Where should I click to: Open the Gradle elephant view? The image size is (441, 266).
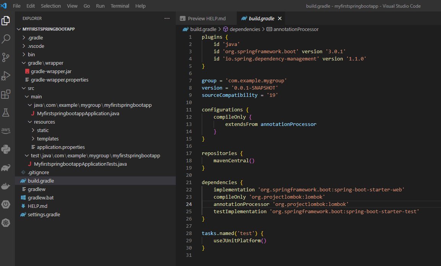click(6, 168)
